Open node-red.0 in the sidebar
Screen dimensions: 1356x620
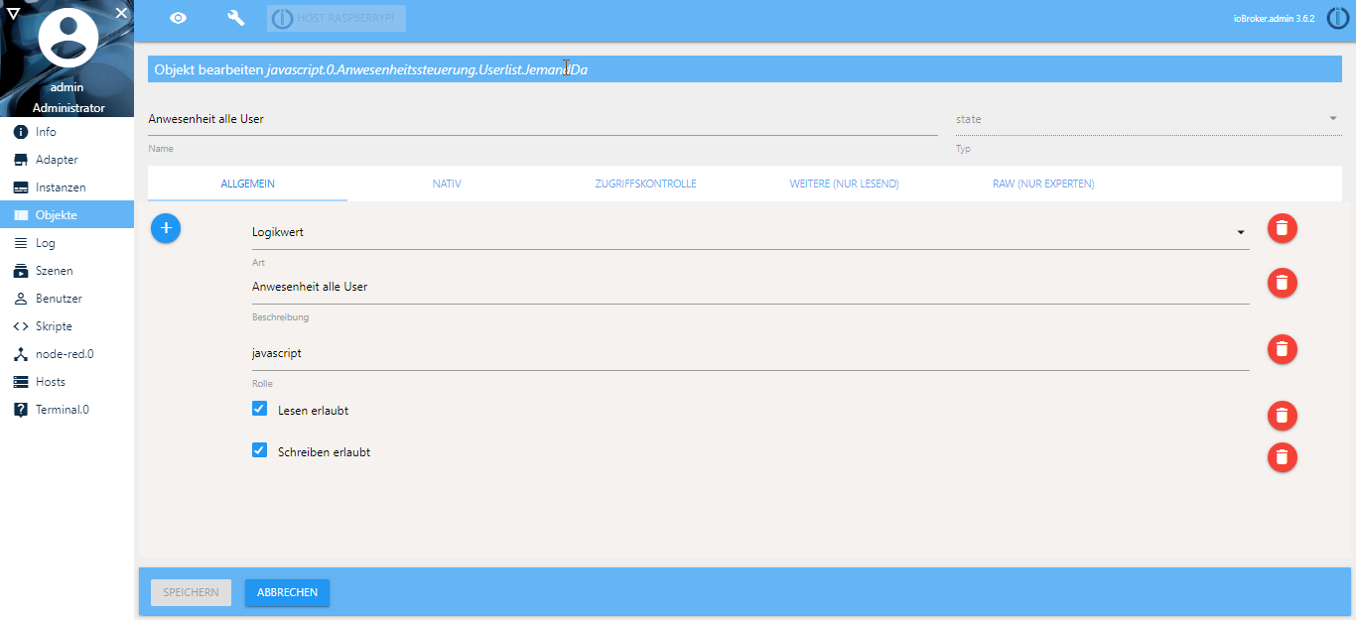(67, 354)
